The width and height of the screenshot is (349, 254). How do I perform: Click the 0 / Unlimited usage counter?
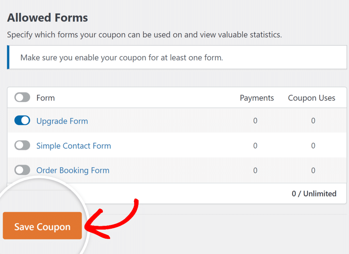314,194
